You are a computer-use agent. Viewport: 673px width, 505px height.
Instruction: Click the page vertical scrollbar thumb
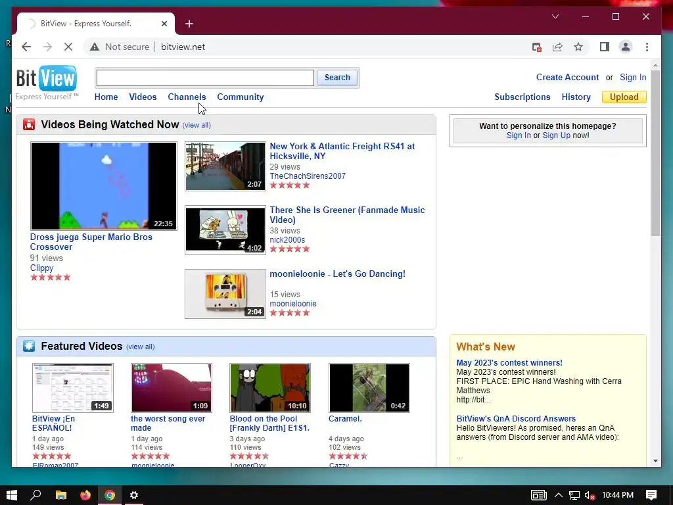pos(655,153)
